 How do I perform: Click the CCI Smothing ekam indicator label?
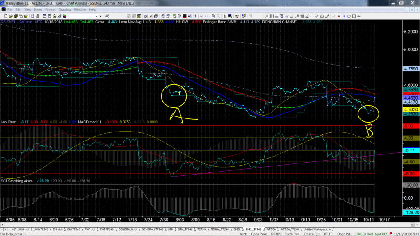tap(16, 181)
